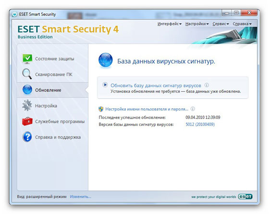Screen dimensions: 269x214
Task: Select Состояние защиты in the sidebar
Action: pos(55,59)
